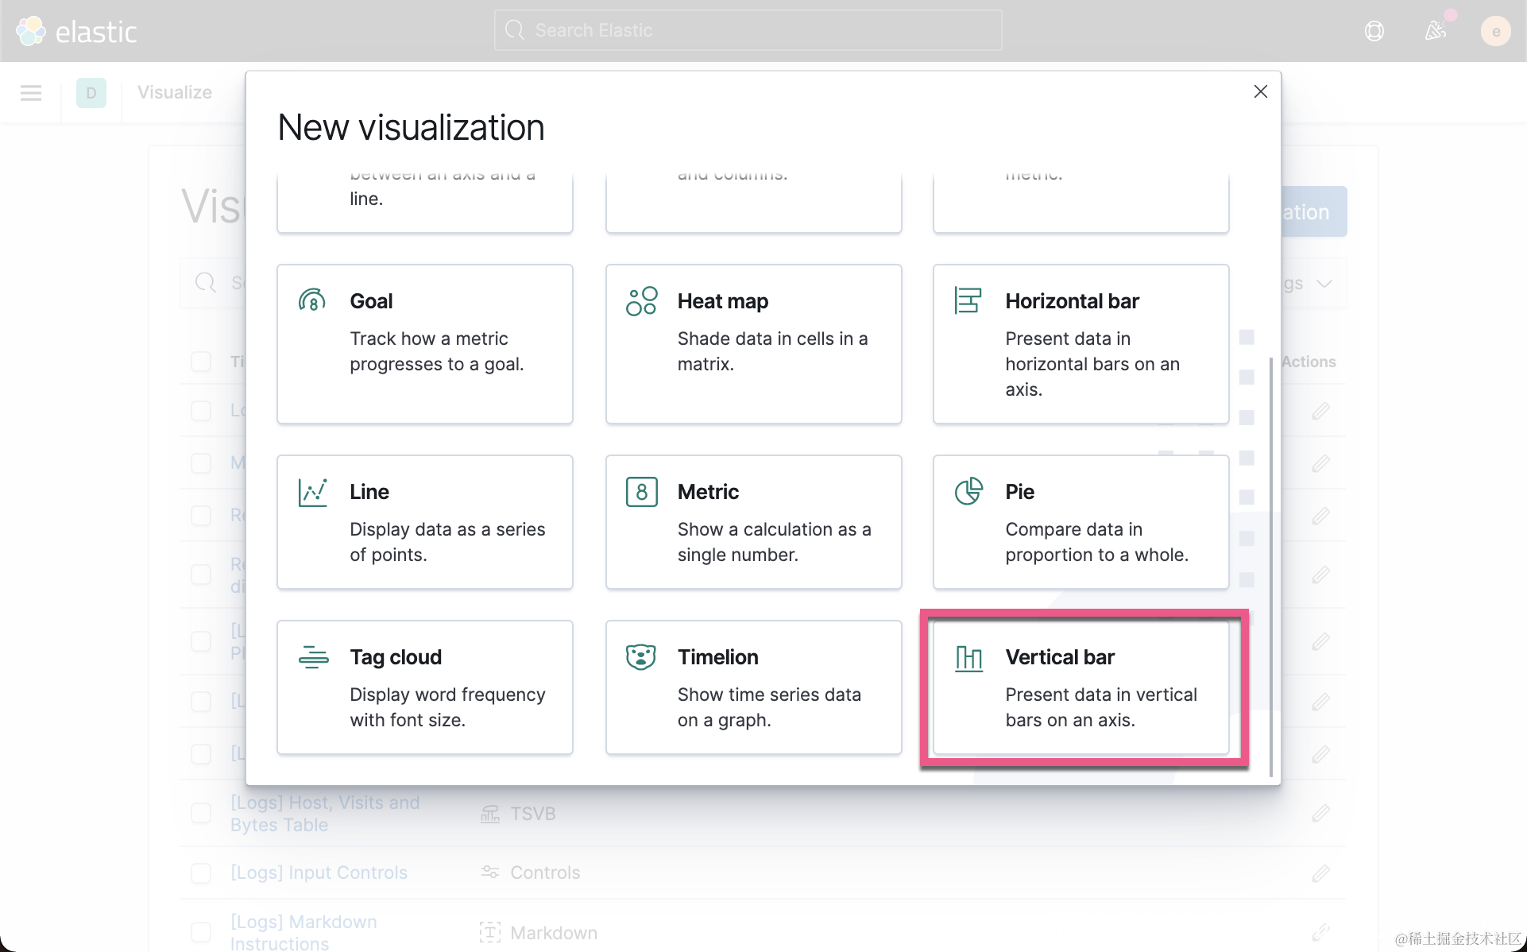Image resolution: width=1527 pixels, height=952 pixels.
Task: Expand the Tags filter dropdown chevron
Action: coord(1324,284)
